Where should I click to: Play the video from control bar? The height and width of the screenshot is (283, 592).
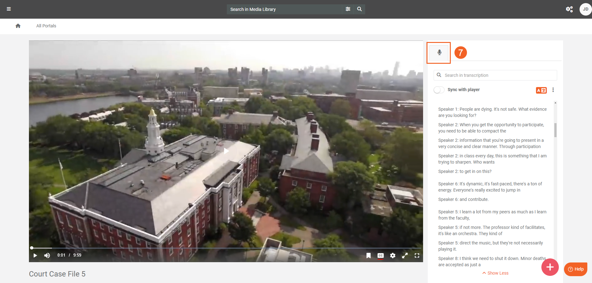pos(35,255)
